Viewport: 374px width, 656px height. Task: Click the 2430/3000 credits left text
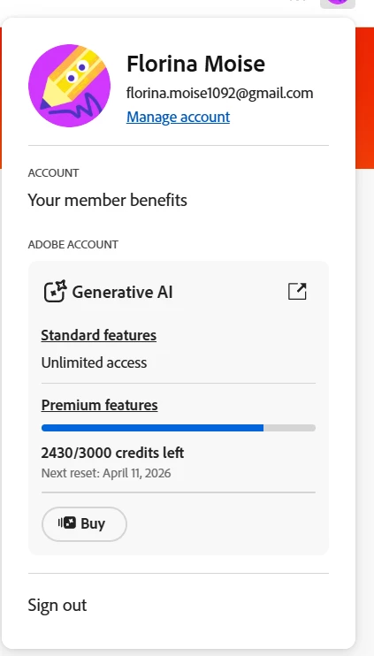click(x=112, y=453)
